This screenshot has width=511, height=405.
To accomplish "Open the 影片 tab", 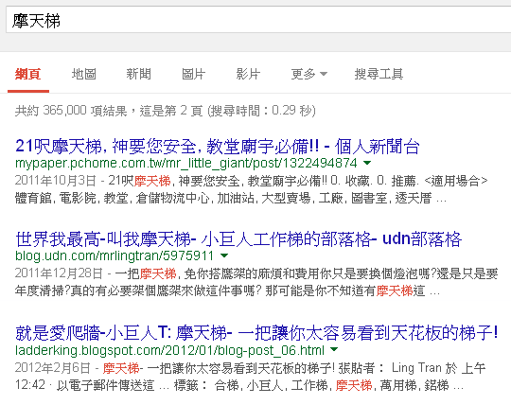I will click(x=248, y=75).
